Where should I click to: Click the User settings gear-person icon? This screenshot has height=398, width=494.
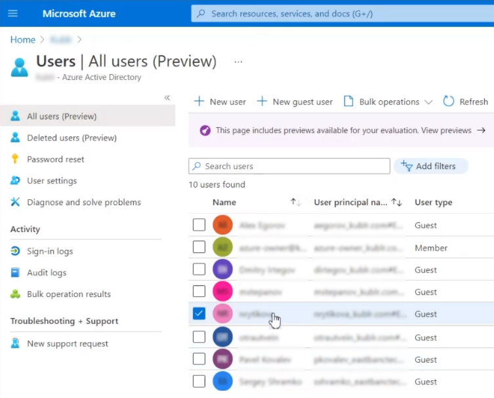tap(15, 180)
